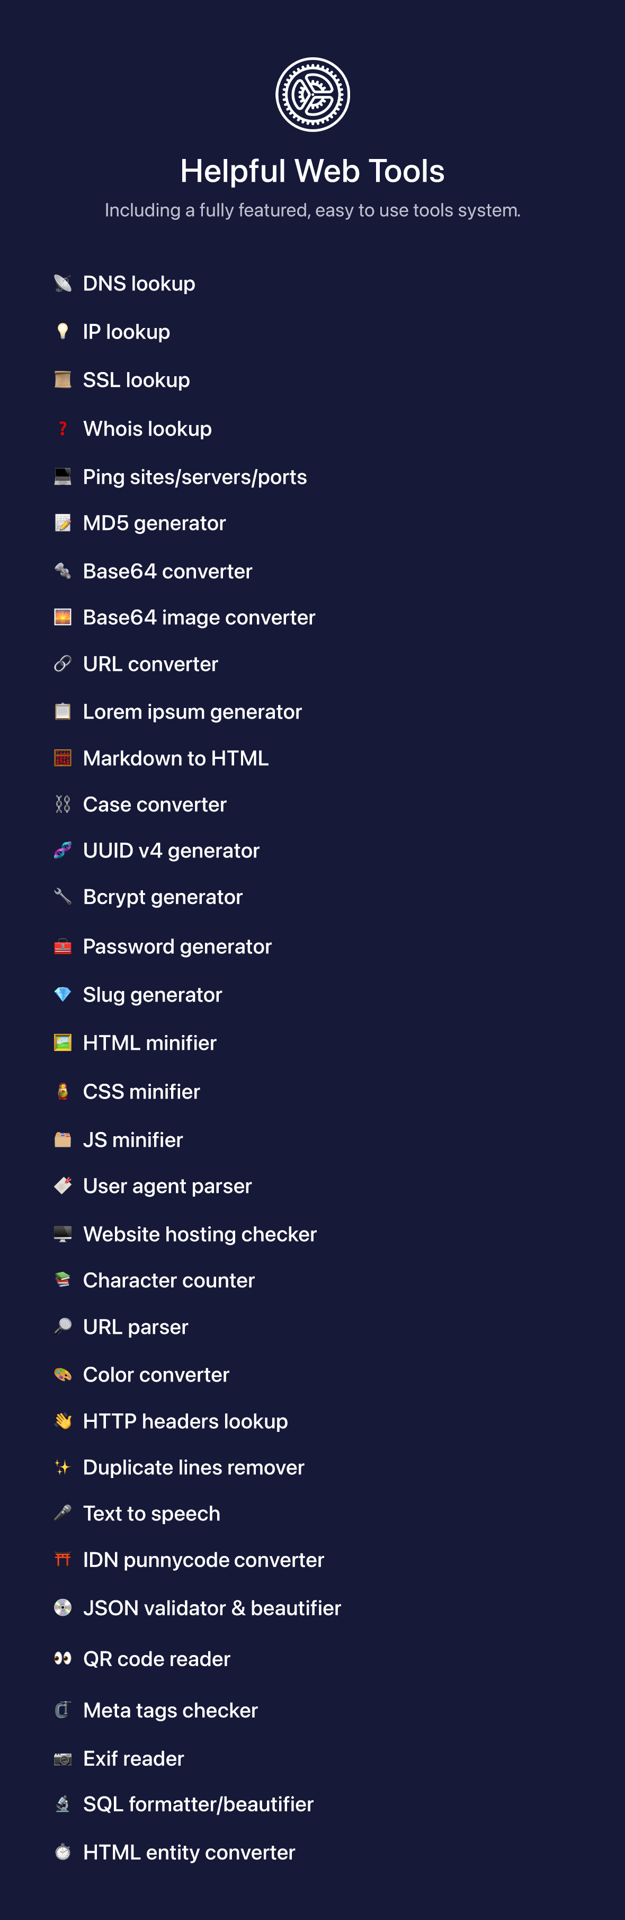Screen dimensions: 625x1920
Task: Go to MD5 generator
Action: 154,523
